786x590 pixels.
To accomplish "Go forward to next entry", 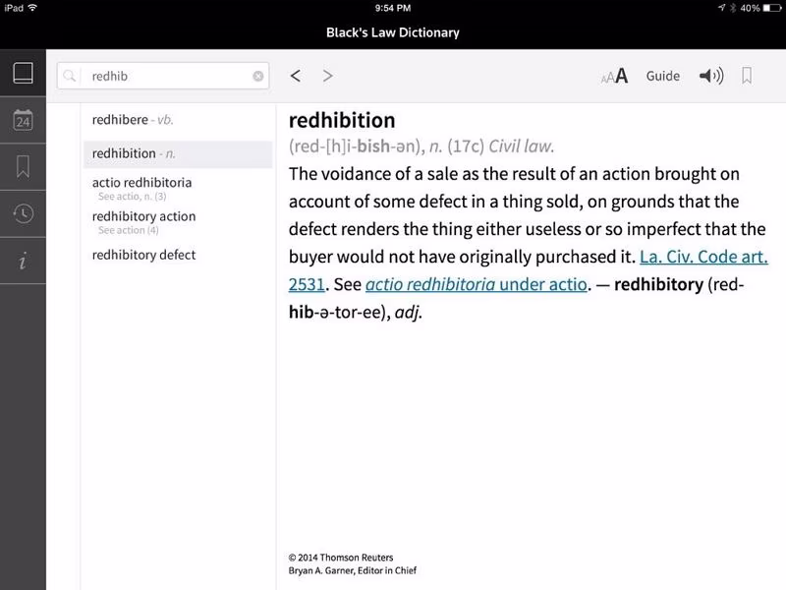I will point(327,76).
